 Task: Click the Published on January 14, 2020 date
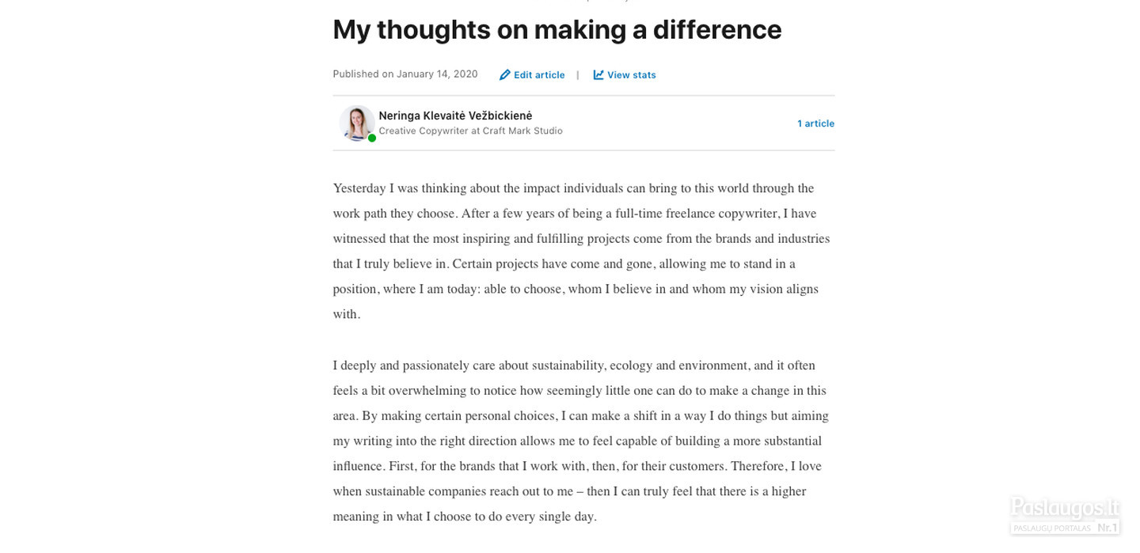point(405,74)
